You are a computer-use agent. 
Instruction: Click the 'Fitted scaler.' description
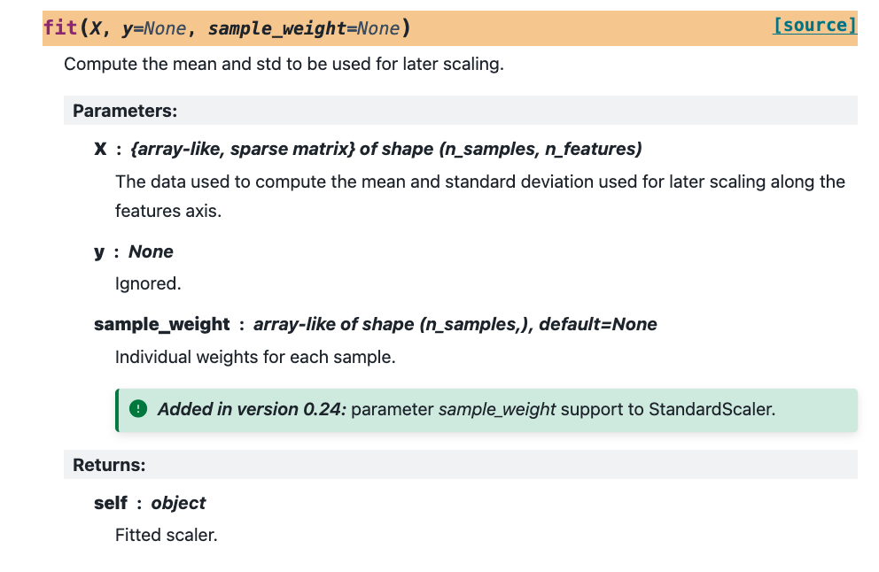[x=166, y=535]
